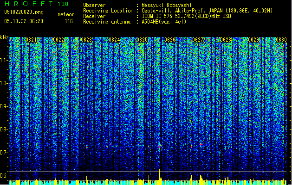
Task: Click the Observer label
Action: [94, 5]
